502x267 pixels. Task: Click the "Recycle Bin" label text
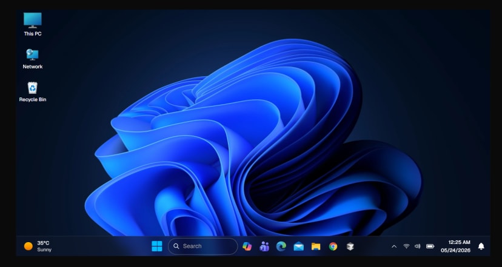(x=32, y=99)
